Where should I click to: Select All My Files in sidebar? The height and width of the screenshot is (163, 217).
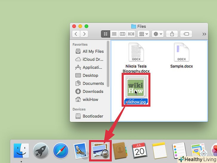tap(89, 51)
